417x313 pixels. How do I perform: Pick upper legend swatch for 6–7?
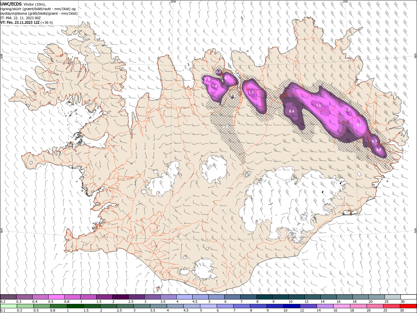(x=232, y=297)
